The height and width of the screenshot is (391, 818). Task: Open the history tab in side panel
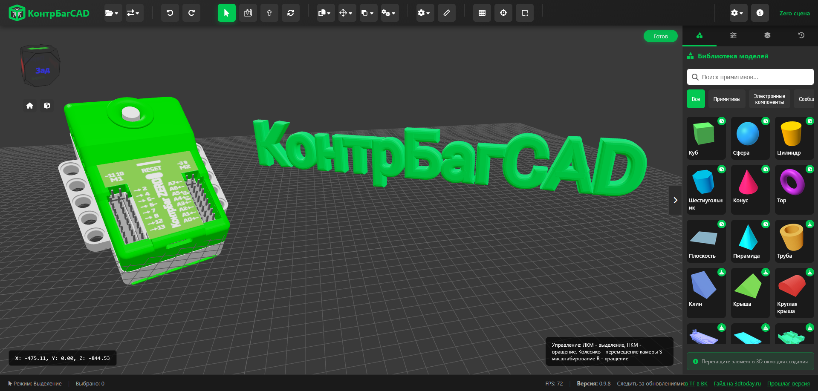click(801, 36)
